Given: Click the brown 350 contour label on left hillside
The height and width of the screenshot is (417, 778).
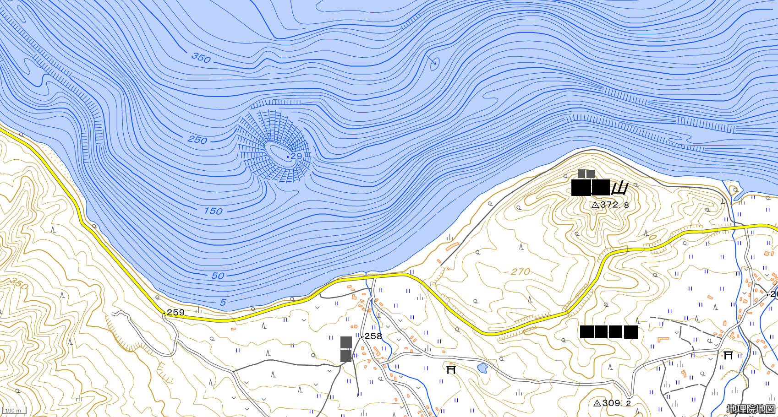Looking at the screenshot, I should tap(19, 283).
